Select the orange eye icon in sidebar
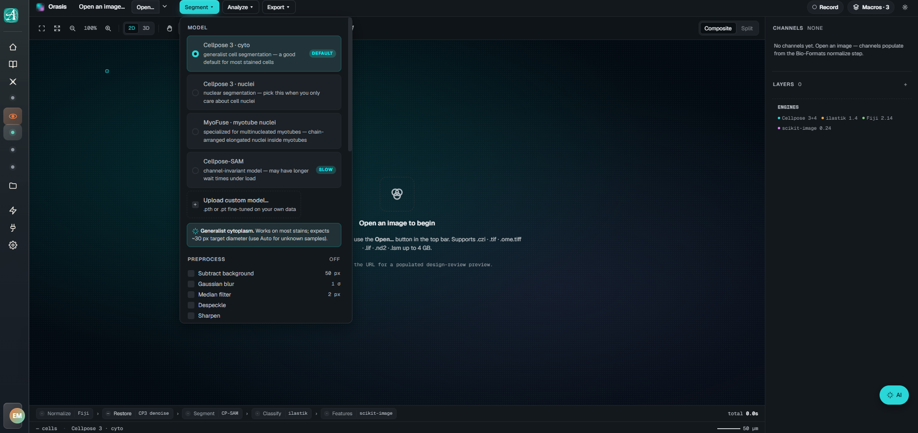This screenshot has width=918, height=433. click(13, 116)
